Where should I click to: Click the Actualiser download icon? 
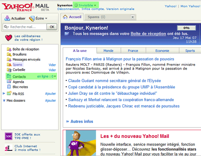click(x=7, y=18)
